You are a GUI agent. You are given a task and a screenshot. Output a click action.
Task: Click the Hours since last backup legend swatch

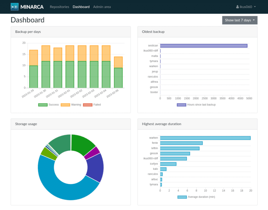click(181, 105)
